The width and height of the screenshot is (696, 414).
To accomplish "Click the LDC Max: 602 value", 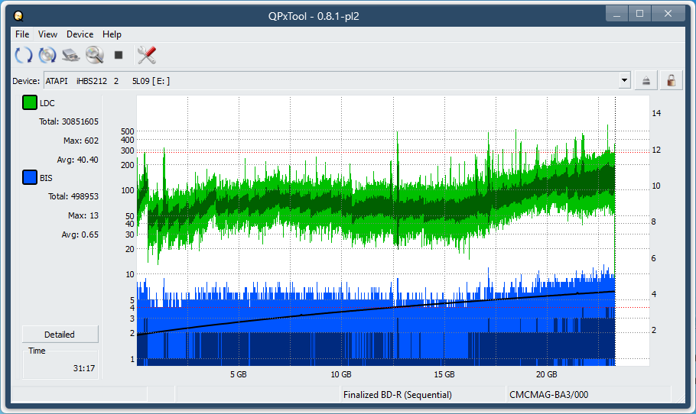I will 81,141.
